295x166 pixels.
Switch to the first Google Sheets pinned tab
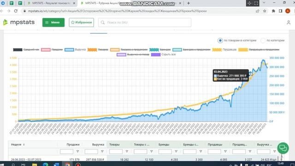12,3
